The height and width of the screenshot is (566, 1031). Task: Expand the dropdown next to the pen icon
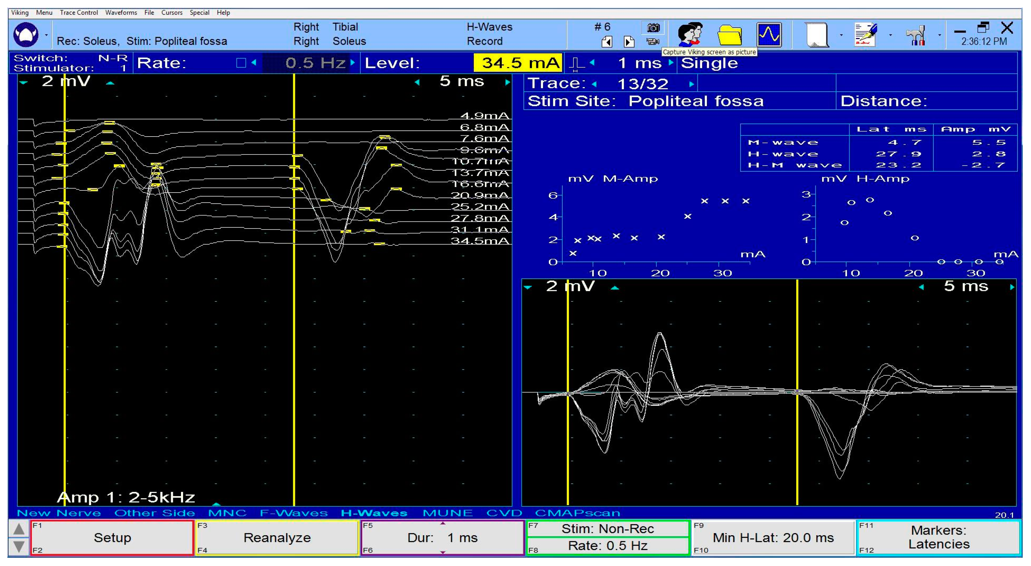click(x=891, y=36)
